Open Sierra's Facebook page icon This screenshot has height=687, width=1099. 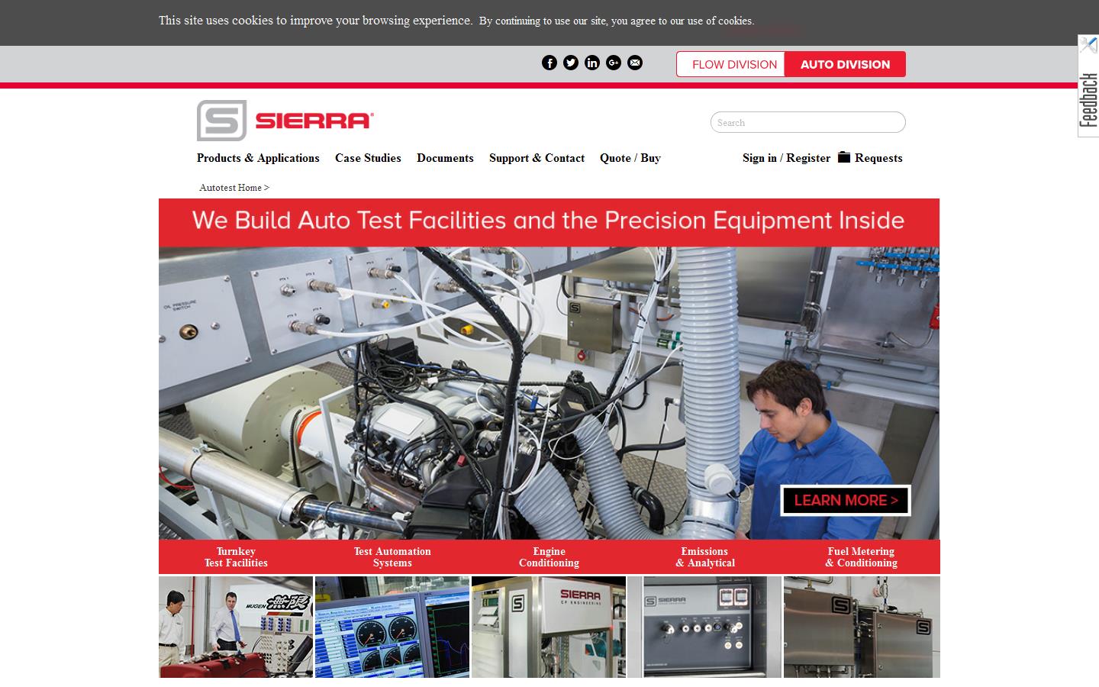click(x=549, y=63)
